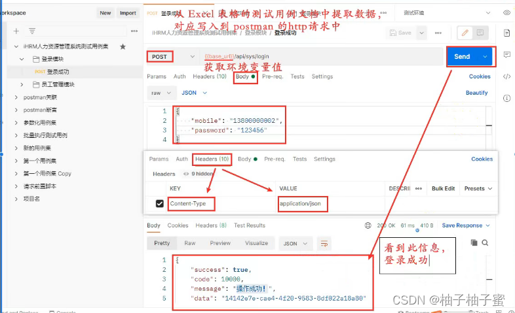Open code snippet icon in right sidebar

click(x=506, y=76)
